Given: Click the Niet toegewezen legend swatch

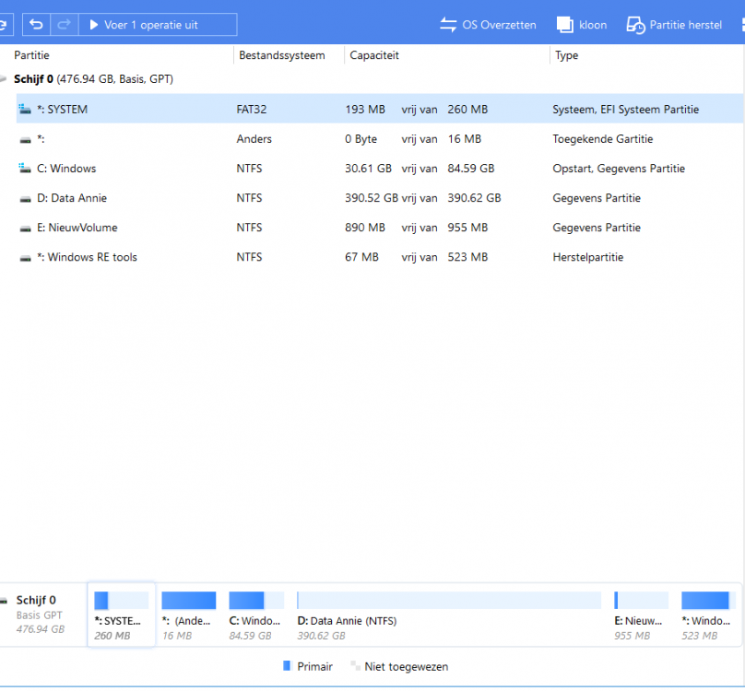Looking at the screenshot, I should [354, 666].
